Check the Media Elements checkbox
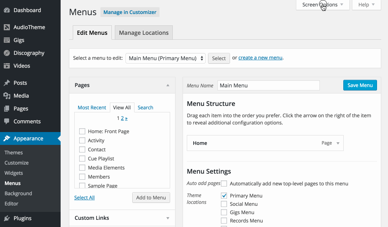 point(82,168)
